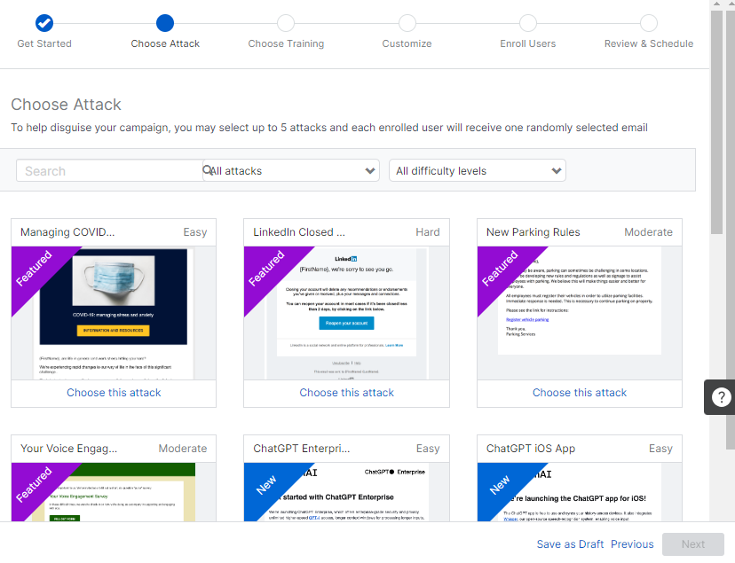Viewport: 735px width, 563px height.
Task: Navigate to the Customize step
Action: coord(407,24)
